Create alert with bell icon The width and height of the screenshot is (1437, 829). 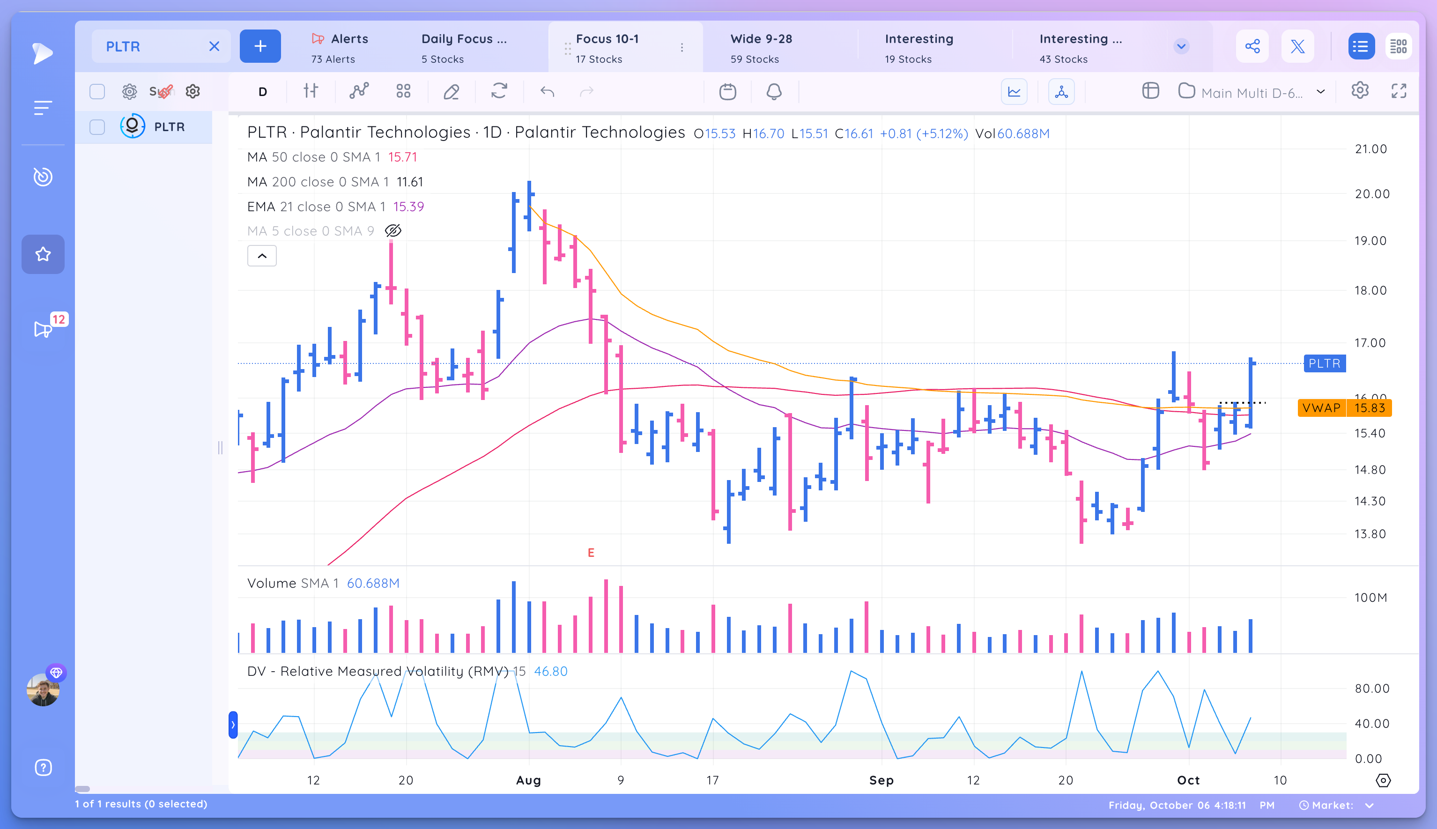pos(774,91)
